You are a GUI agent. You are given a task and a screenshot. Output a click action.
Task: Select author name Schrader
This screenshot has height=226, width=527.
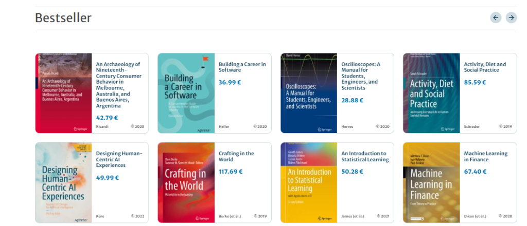tap(472, 127)
